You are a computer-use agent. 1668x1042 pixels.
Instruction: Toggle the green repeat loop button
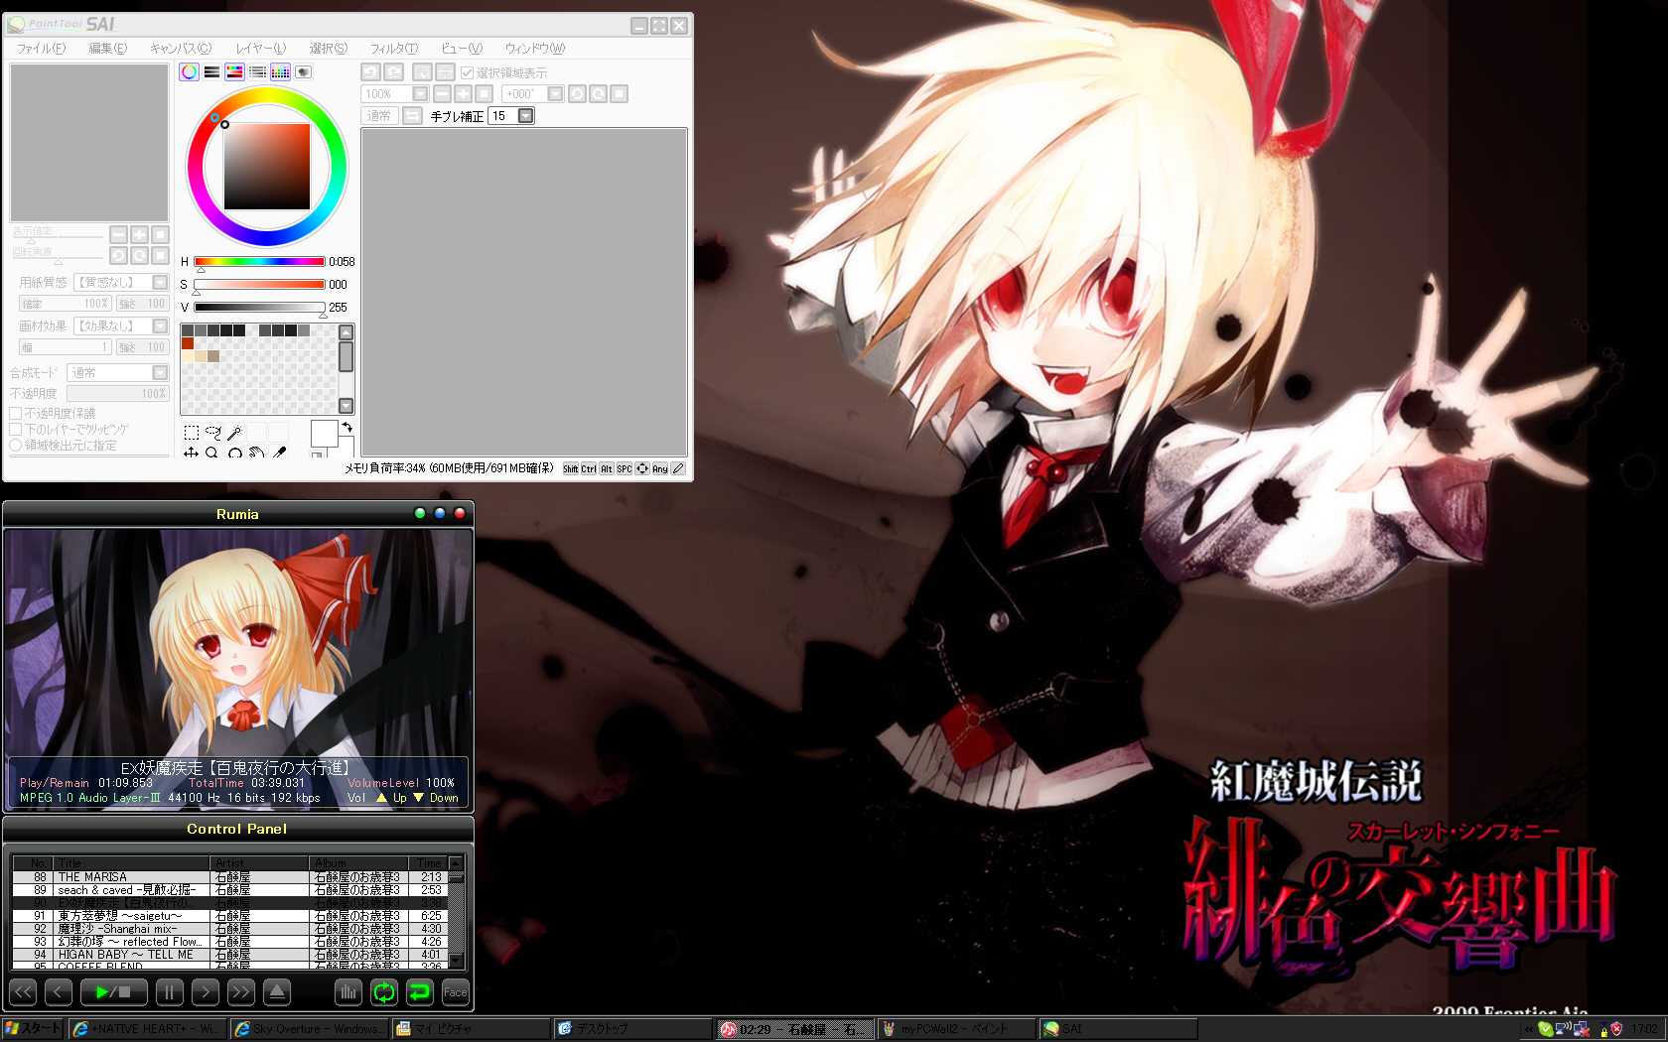click(384, 991)
